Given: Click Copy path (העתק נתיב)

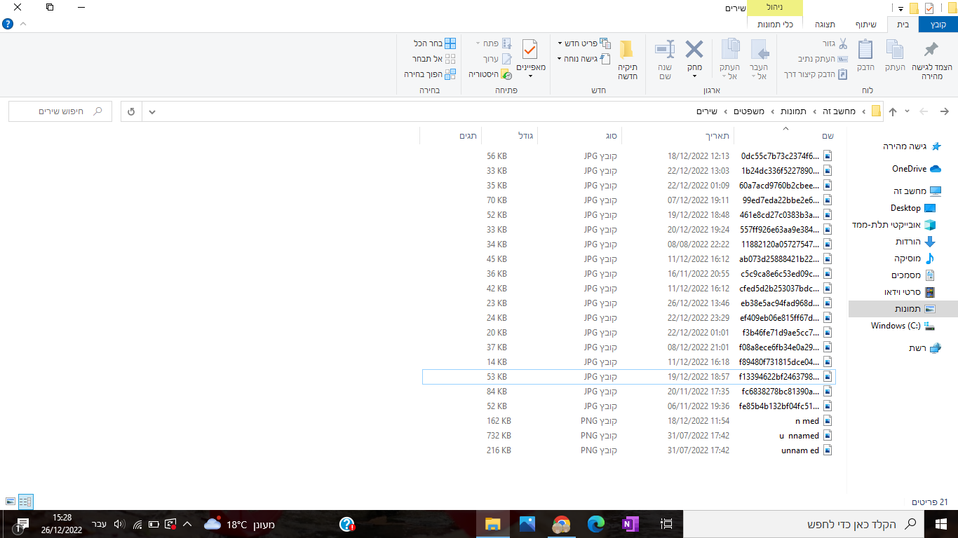Looking at the screenshot, I should [x=824, y=59].
